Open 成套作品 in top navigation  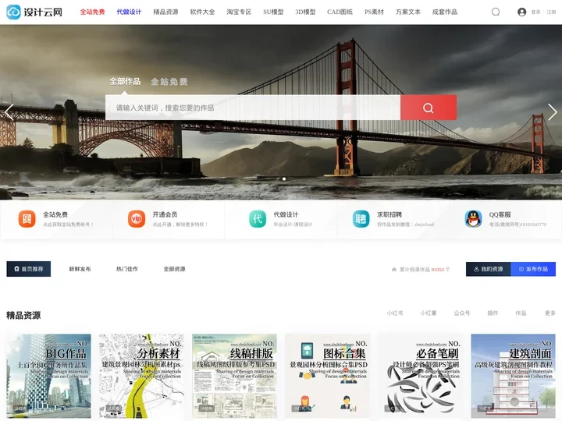445,12
